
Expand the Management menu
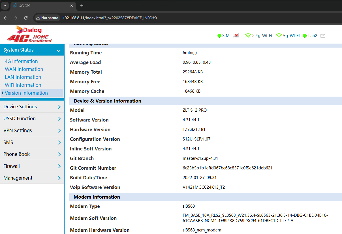pyautogui.click(x=32, y=178)
